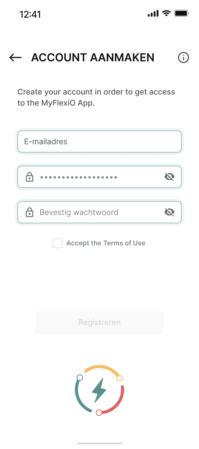
Task: Open the Terms of Use link text
Action: pos(124,243)
